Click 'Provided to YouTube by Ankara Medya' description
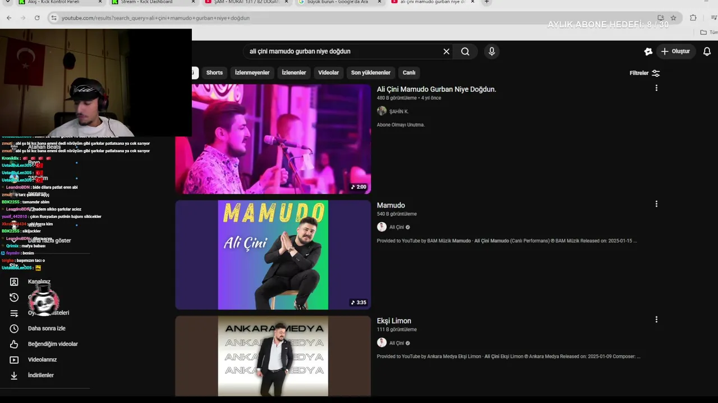The height and width of the screenshot is (403, 718). click(508, 357)
